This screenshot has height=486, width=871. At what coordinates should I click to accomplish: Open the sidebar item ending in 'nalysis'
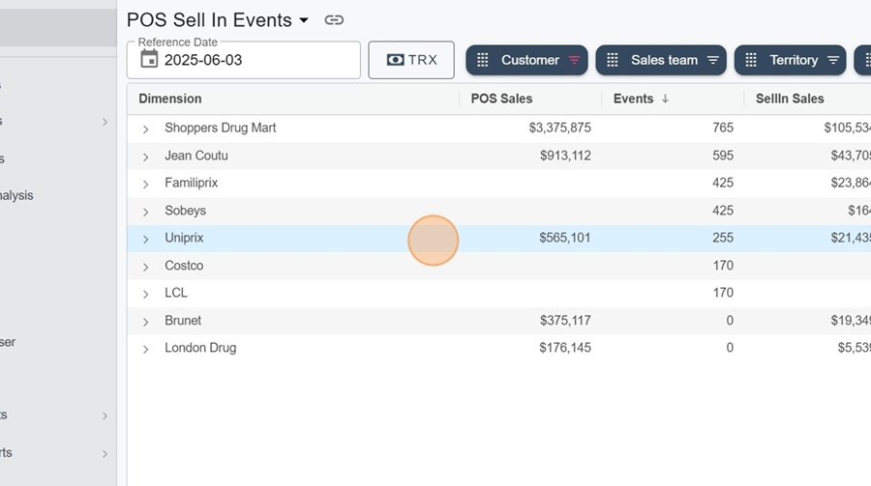click(16, 195)
